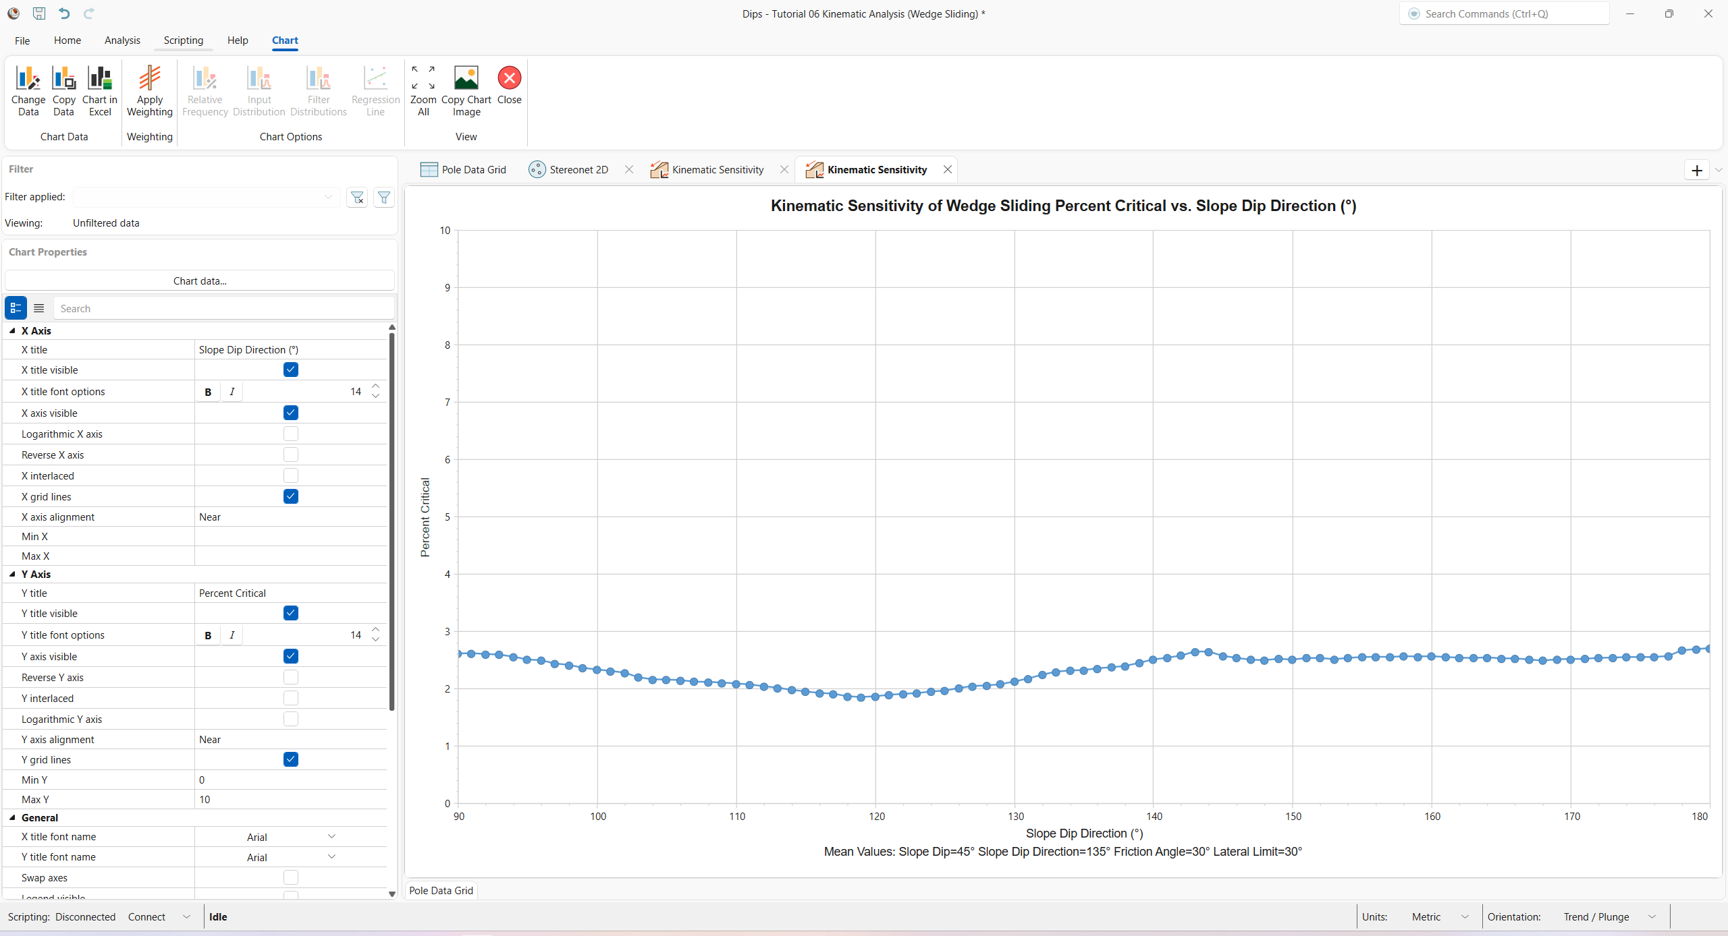Click the Chart data button
Image resolution: width=1728 pixels, height=936 pixels.
click(198, 281)
